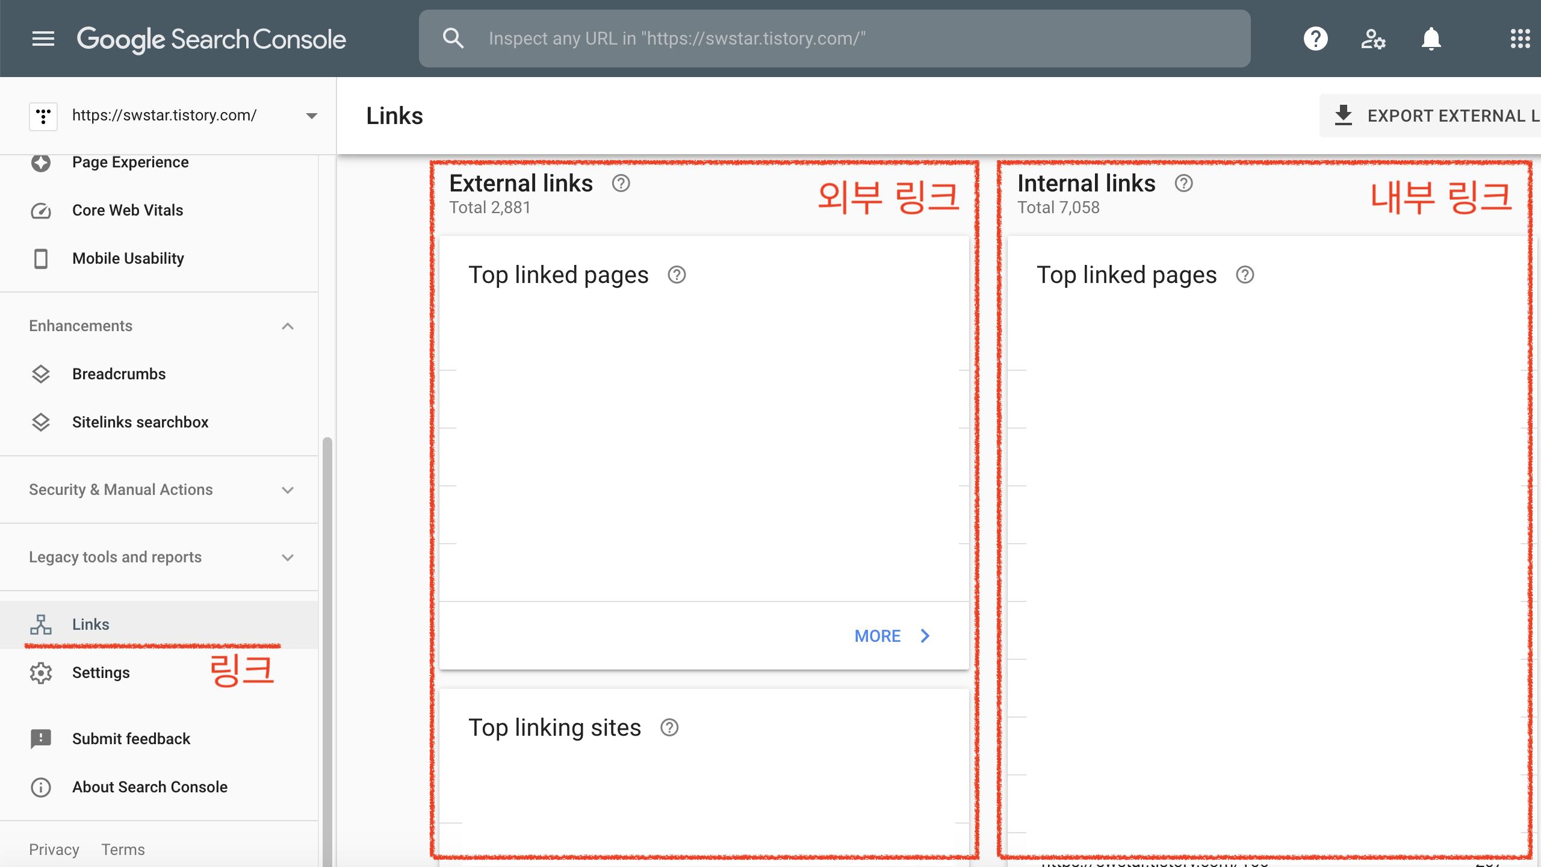Screen dimensions: 1541x867
Task: Open Search Console help
Action: [1315, 39]
